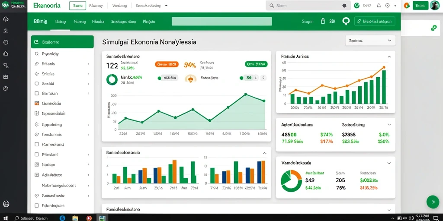Open the Edge browser taskbar icon
The width and height of the screenshot is (443, 221).
click(62, 218)
